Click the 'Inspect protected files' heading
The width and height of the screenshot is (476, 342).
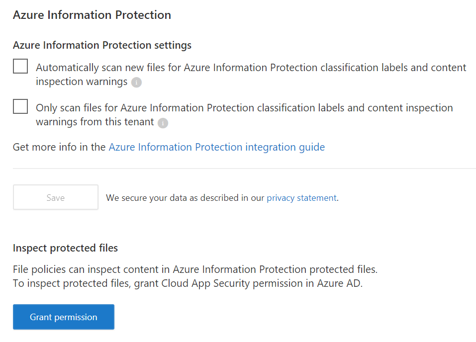coord(65,248)
